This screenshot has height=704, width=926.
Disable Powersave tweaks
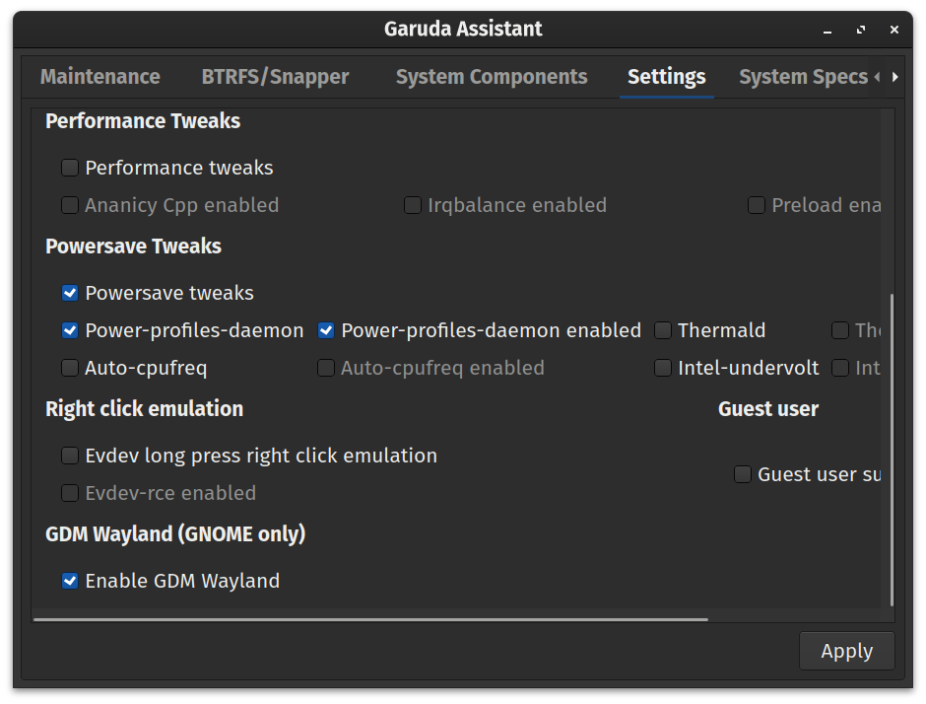coord(70,293)
